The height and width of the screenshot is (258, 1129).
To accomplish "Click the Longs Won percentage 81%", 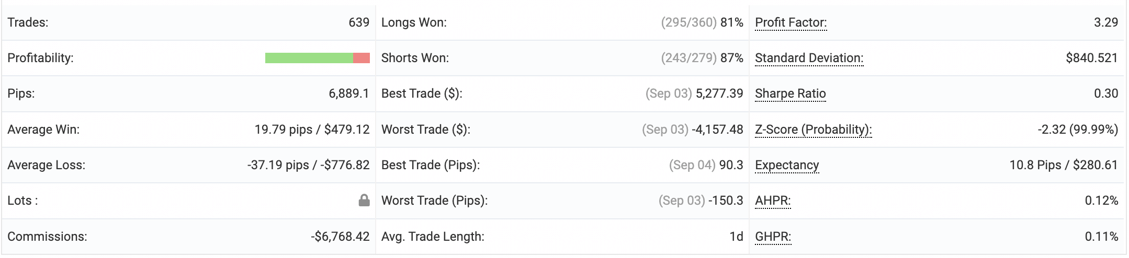I will click(731, 22).
